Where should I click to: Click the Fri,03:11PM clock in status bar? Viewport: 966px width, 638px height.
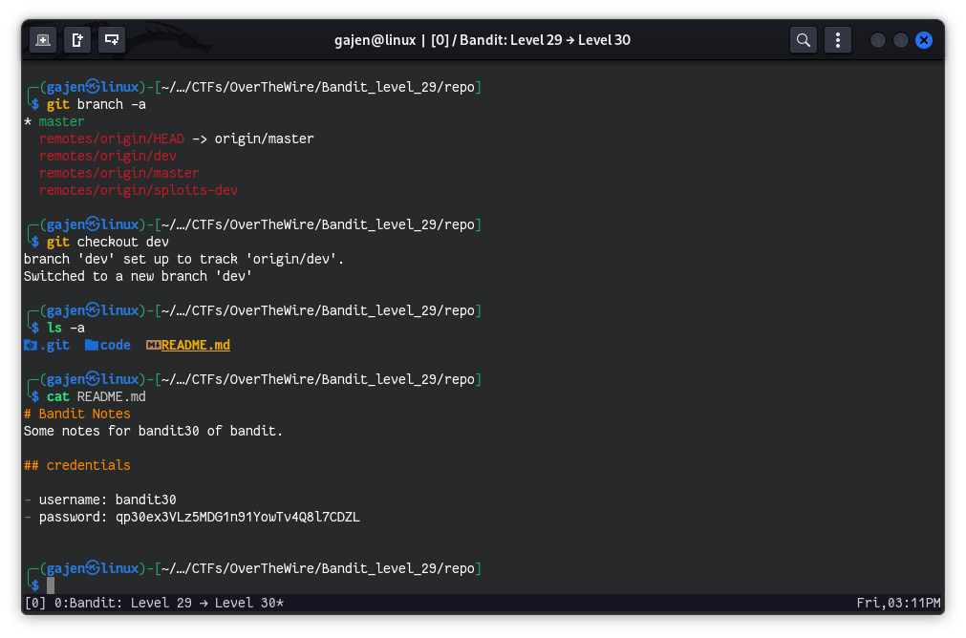pyautogui.click(x=899, y=603)
